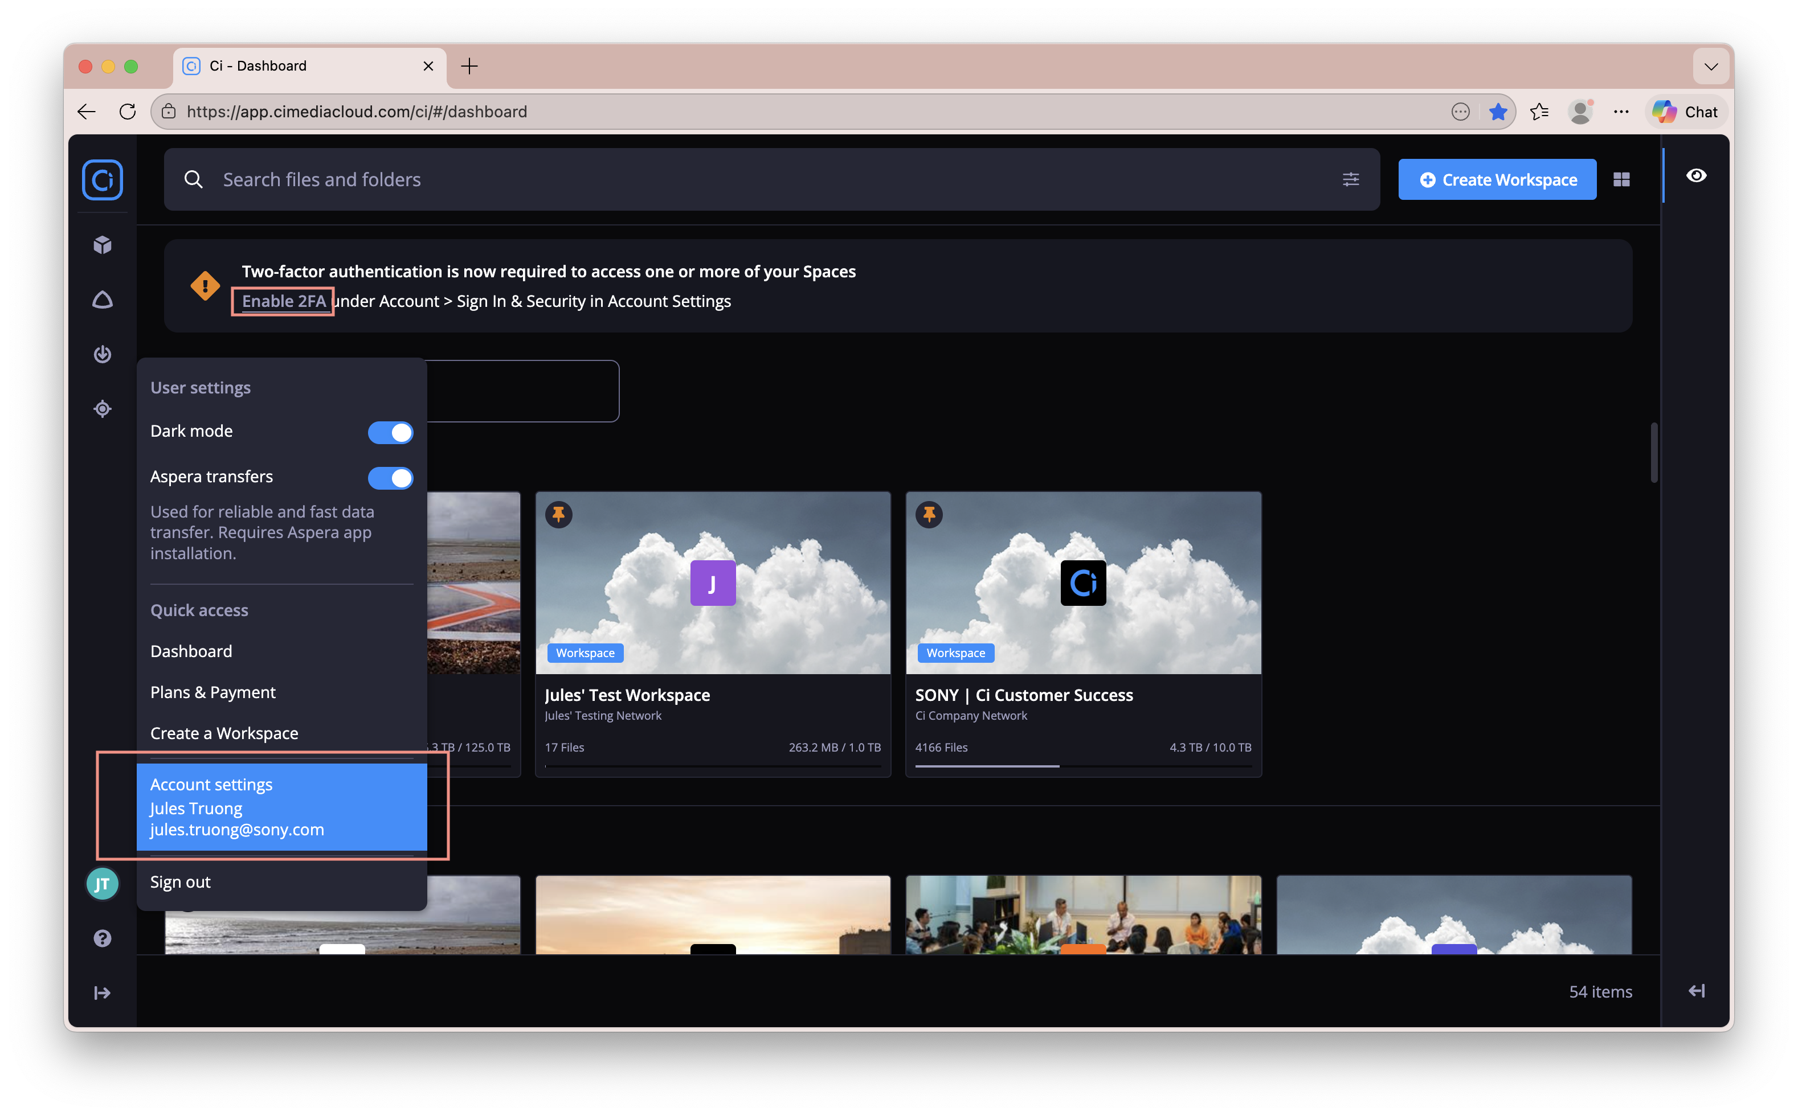The image size is (1798, 1116).
Task: Click pin icon on SONY Ci Customer Success
Action: (x=929, y=515)
